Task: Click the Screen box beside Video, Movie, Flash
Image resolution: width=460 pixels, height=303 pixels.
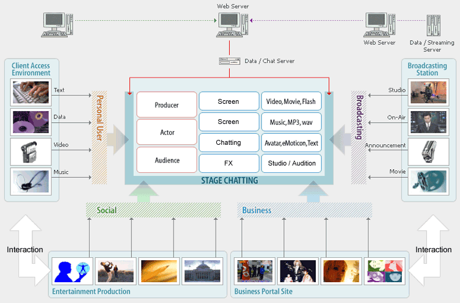Action: coord(229,101)
